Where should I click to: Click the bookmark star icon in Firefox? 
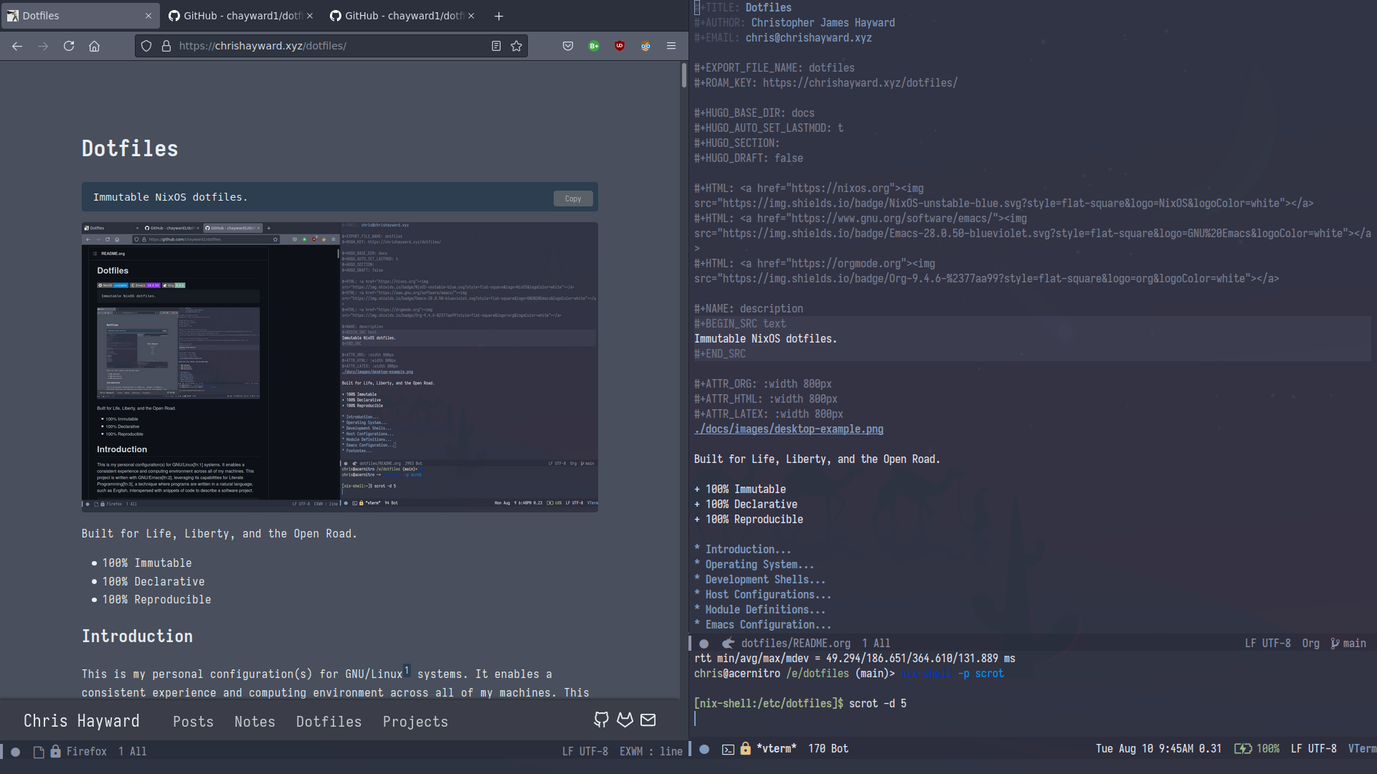click(516, 45)
